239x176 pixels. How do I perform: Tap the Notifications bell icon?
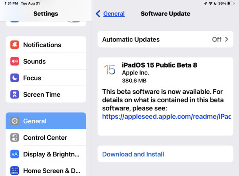click(x=14, y=44)
